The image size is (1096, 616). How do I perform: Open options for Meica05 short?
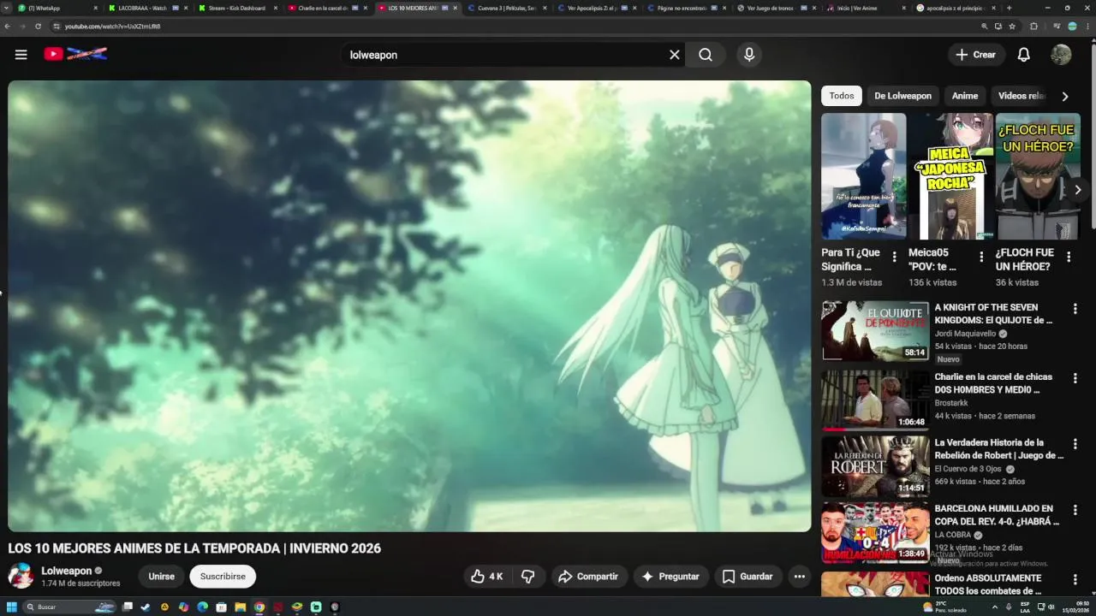[981, 257]
